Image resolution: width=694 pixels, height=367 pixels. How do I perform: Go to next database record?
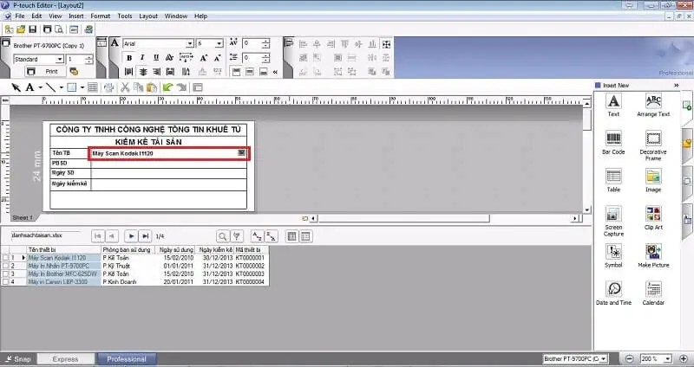(131, 236)
